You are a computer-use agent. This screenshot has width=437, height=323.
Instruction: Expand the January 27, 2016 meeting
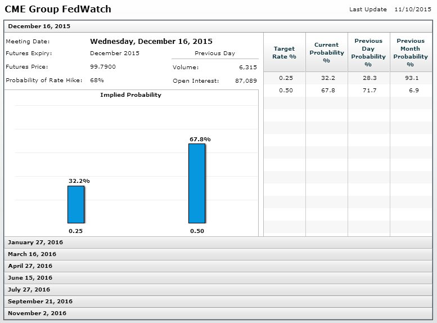point(218,243)
